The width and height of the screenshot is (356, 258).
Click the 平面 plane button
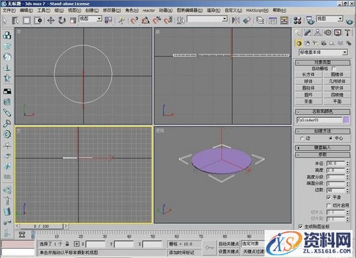[337, 102]
